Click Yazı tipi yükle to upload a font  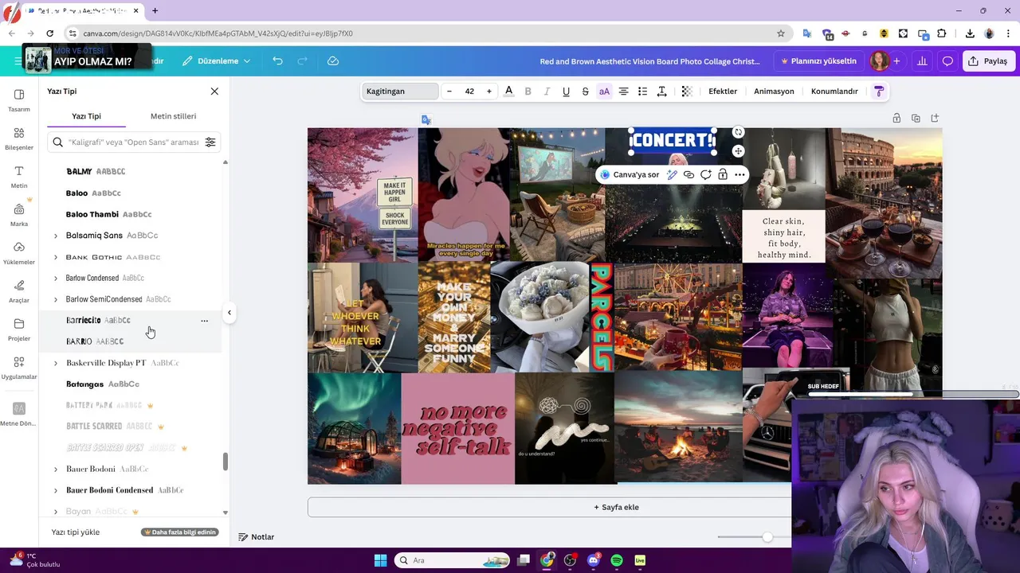[x=76, y=532]
